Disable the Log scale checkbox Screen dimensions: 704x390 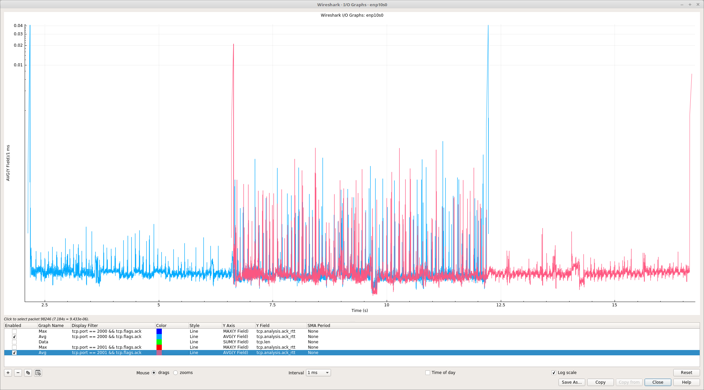pos(554,373)
